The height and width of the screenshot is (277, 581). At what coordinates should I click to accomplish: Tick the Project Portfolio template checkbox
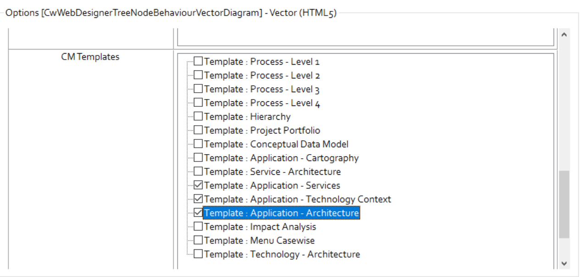[x=198, y=130]
